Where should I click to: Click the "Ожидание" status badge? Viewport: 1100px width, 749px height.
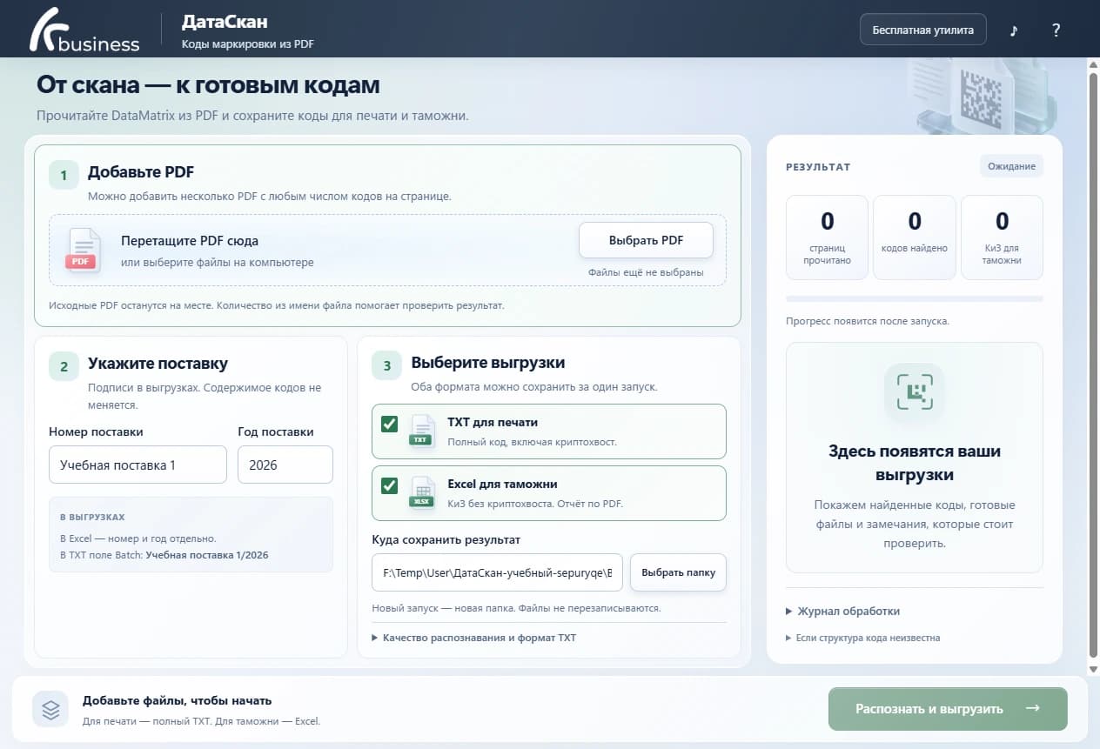(x=1011, y=166)
